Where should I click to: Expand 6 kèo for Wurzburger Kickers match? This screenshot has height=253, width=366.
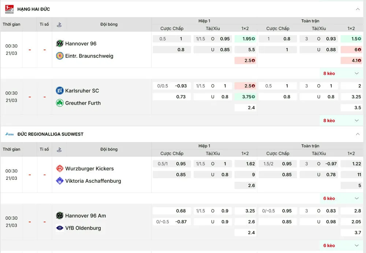[356, 198]
